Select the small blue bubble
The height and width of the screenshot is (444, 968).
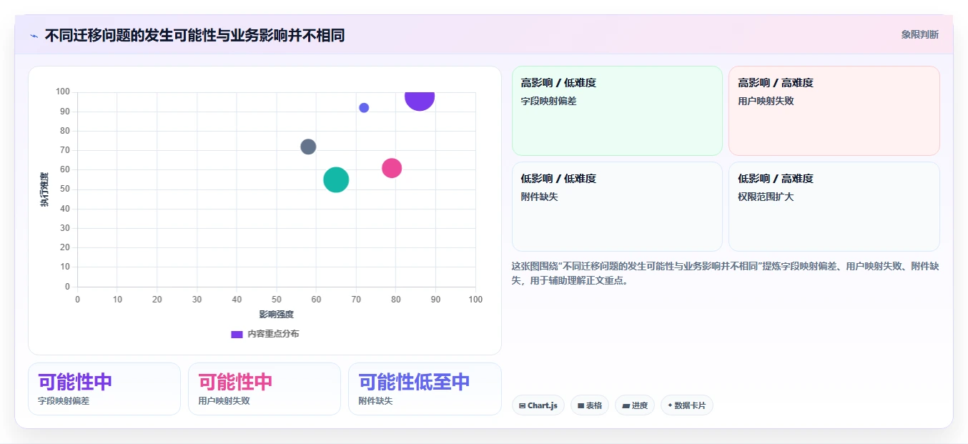(x=364, y=108)
